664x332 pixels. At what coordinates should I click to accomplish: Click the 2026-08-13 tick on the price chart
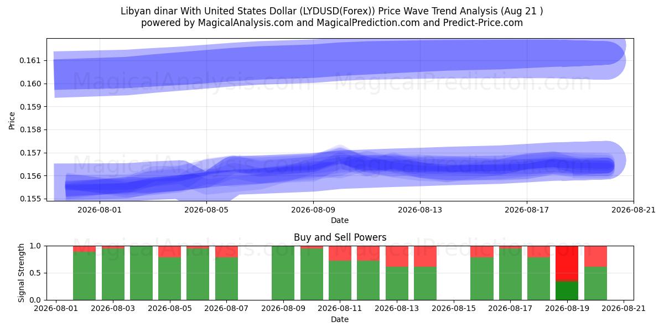[x=420, y=210]
